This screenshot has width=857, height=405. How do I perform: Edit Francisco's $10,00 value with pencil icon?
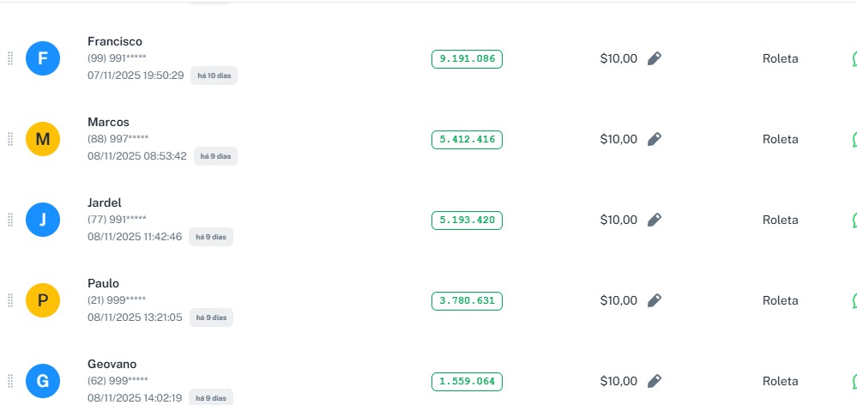point(655,58)
